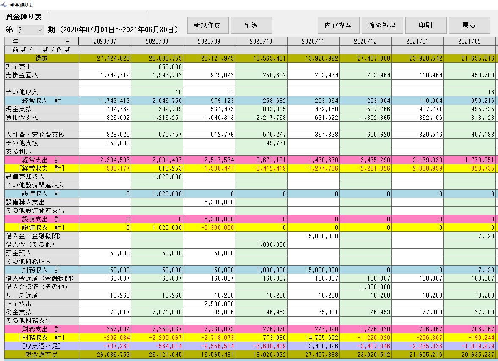The height and width of the screenshot is (361, 498).
Task: Open the 第 period number dropdown
Action: (30, 30)
